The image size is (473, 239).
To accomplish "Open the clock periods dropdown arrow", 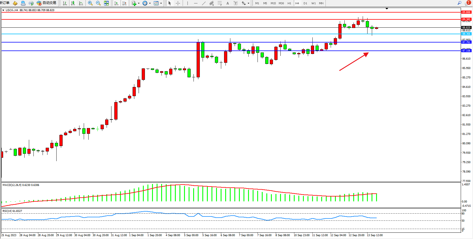I will [150, 3].
